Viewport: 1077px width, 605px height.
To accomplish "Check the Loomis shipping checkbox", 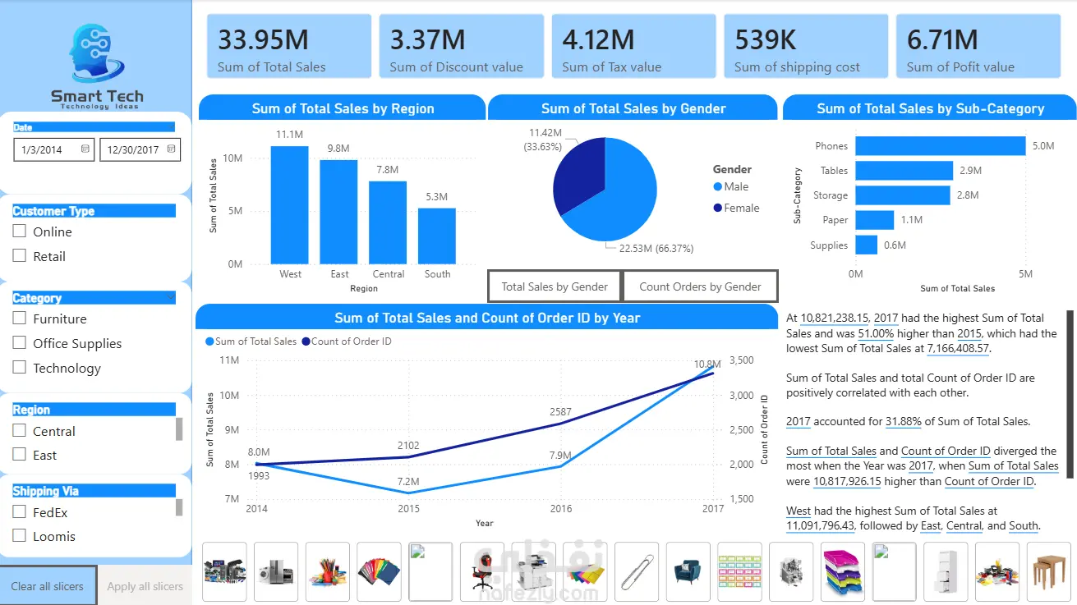I will [x=20, y=536].
